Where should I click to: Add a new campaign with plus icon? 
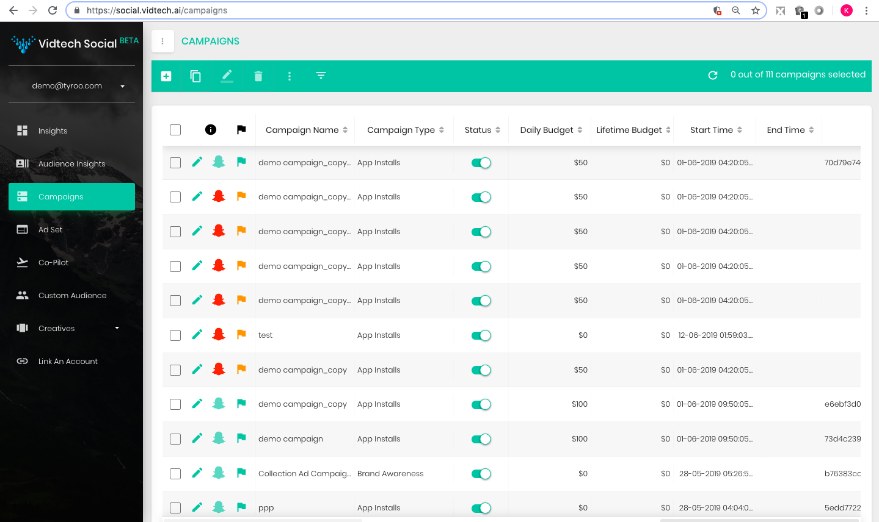tap(166, 76)
